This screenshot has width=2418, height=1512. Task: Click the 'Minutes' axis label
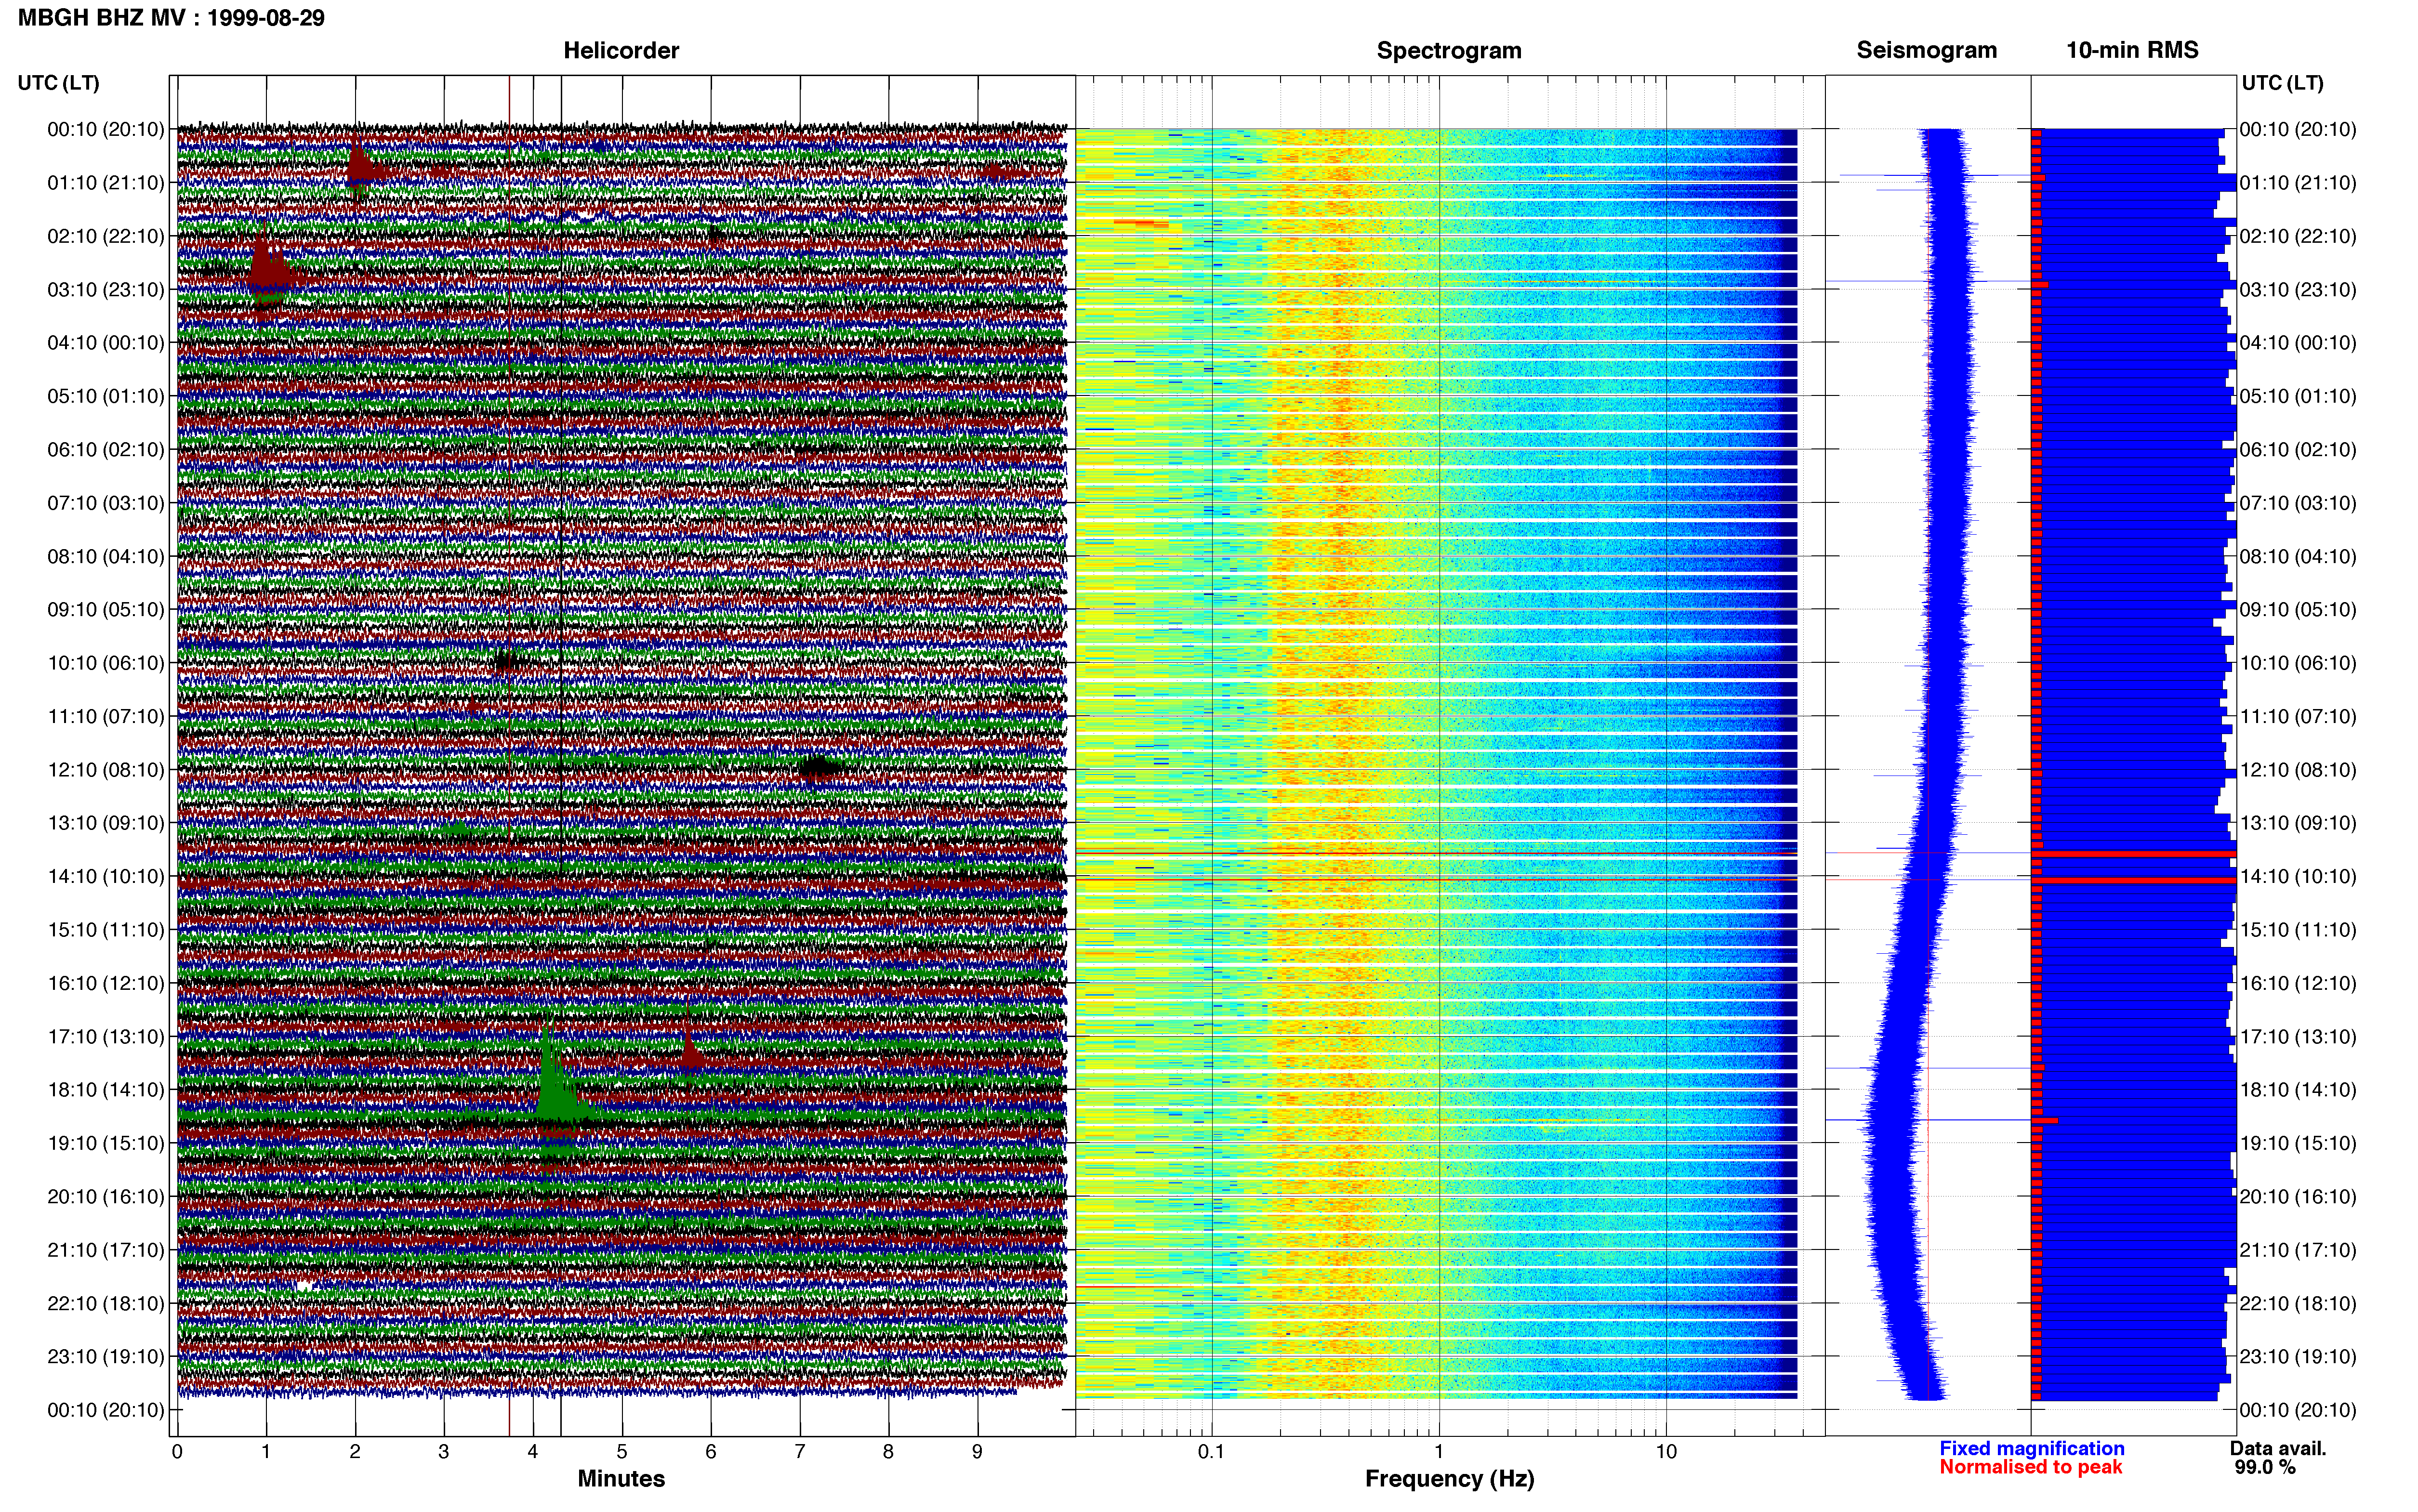pos(621,1478)
